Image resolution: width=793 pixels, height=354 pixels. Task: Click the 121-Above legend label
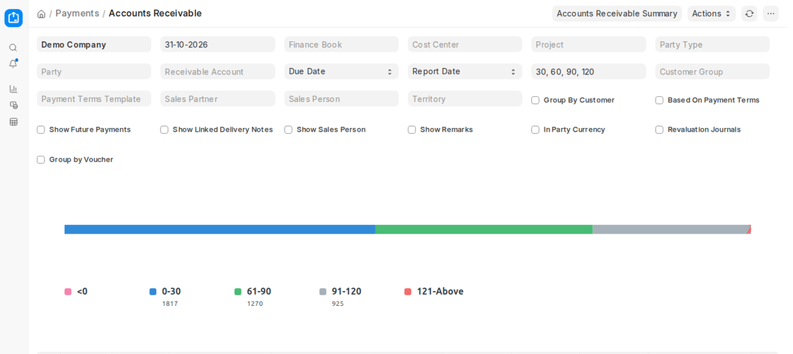click(440, 291)
